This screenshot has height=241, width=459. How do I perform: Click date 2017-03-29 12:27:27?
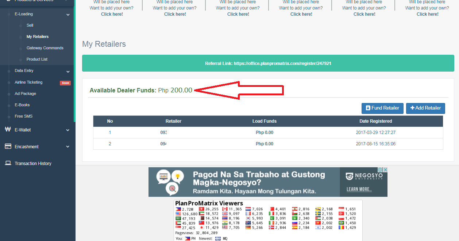coord(376,133)
